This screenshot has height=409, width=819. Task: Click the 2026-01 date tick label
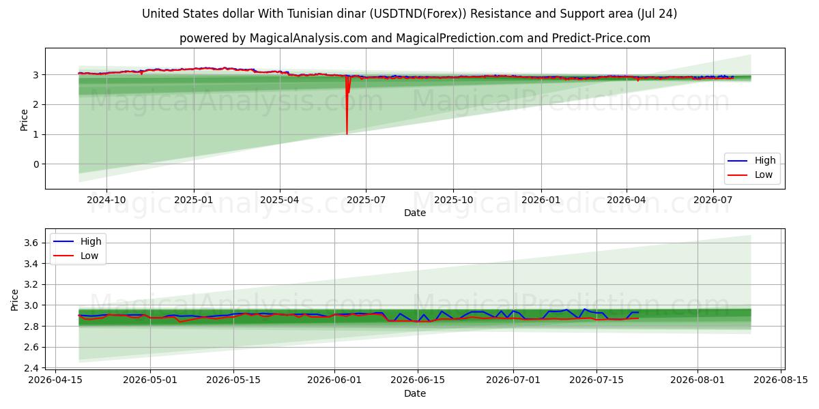(x=541, y=200)
